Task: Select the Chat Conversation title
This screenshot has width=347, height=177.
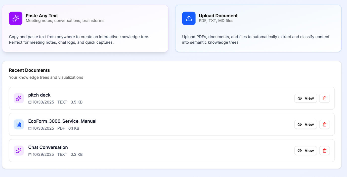Action: (x=48, y=147)
